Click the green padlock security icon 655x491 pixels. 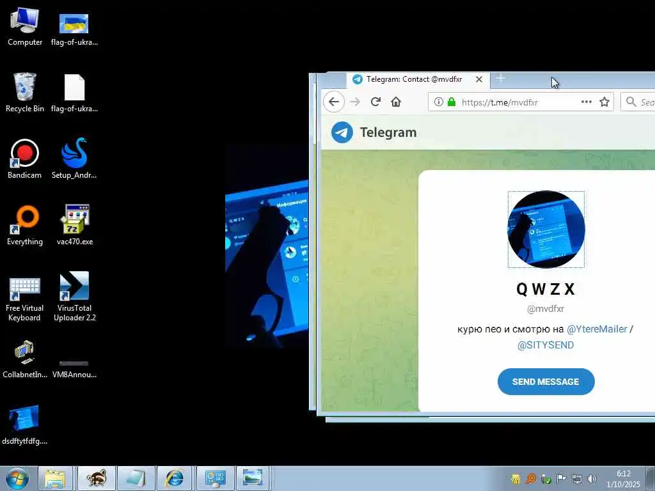(452, 102)
